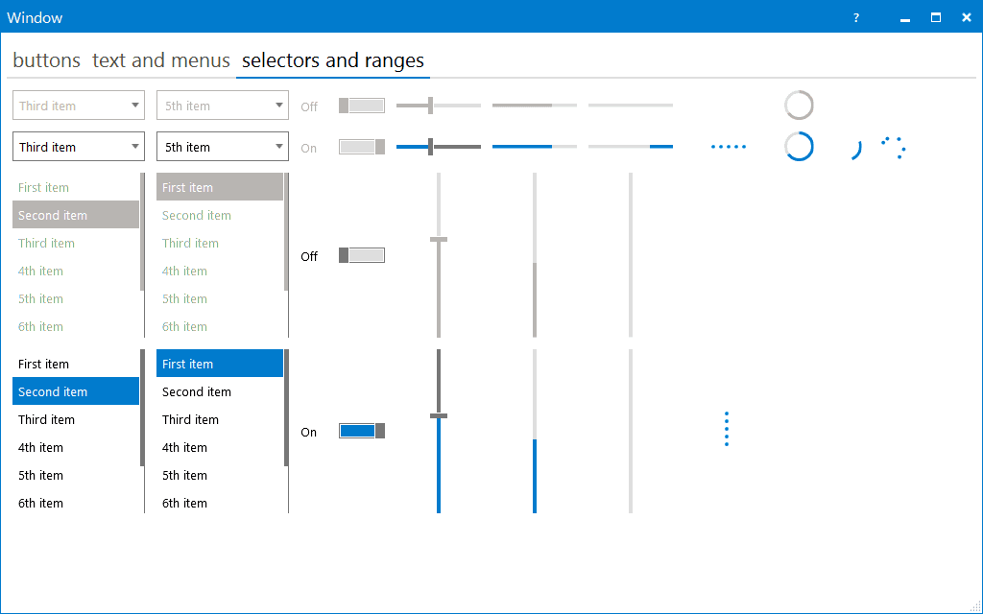Choose blue-highlighted "First item" in the list
Viewport: 983px width, 614px height.
(219, 364)
